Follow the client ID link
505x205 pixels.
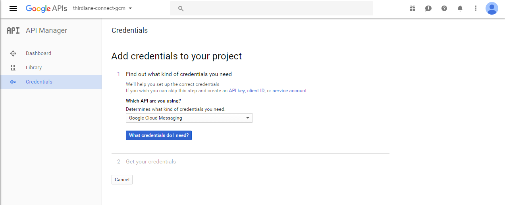tap(256, 91)
